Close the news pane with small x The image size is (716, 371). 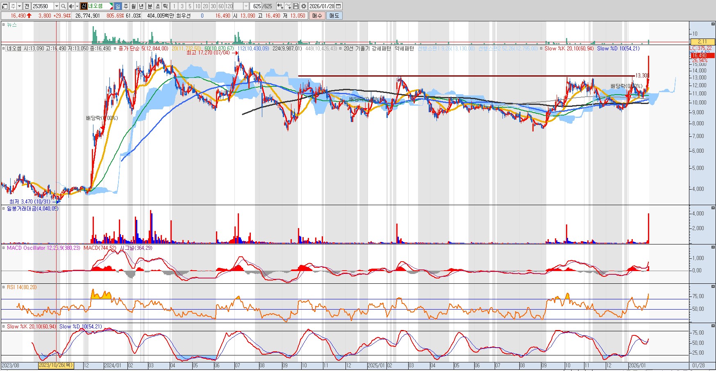[714, 24]
